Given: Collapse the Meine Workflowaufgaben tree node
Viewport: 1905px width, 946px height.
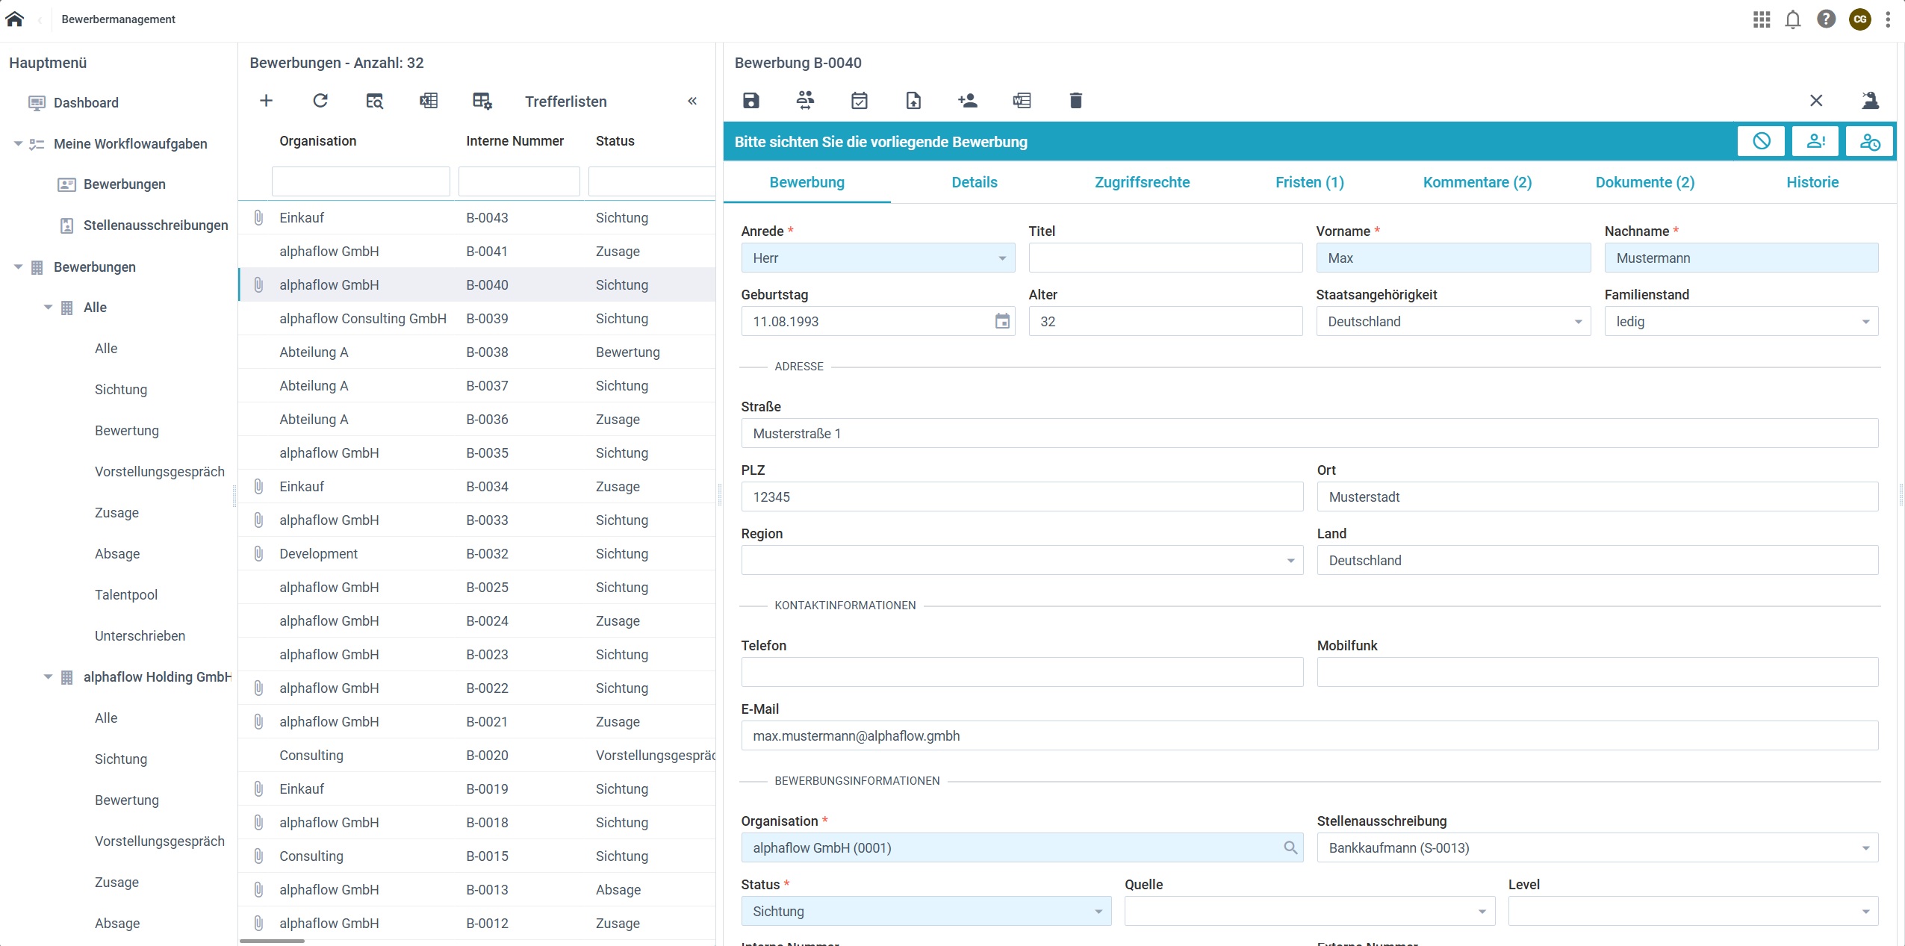Looking at the screenshot, I should tap(18, 143).
